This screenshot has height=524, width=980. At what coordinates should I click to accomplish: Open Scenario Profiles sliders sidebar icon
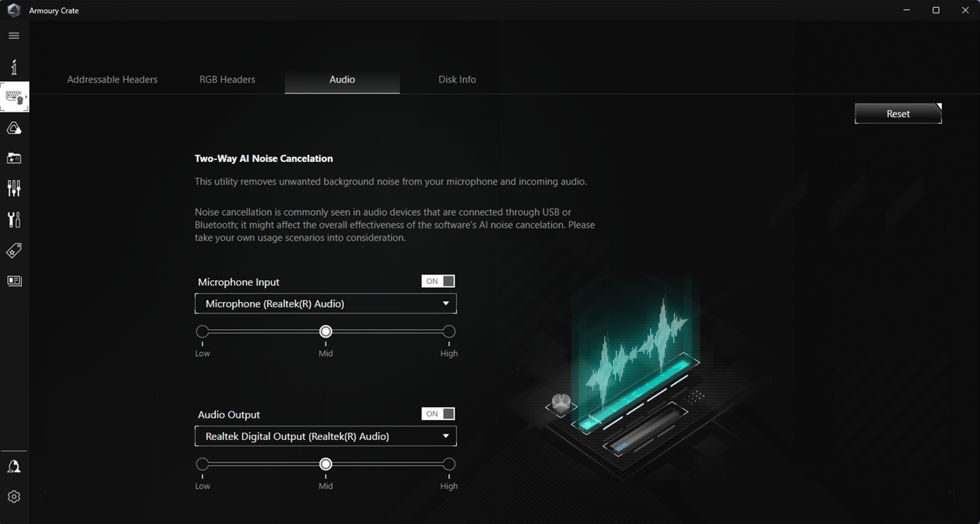pos(14,188)
